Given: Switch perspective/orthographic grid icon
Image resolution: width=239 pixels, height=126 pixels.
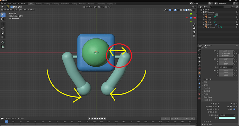Looking at the screenshot, I should click(194, 36).
